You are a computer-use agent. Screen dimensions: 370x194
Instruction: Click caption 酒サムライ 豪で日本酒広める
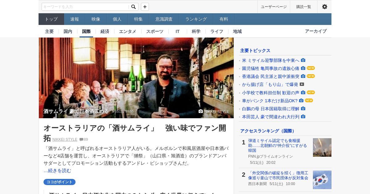pyautogui.click(x=76, y=111)
